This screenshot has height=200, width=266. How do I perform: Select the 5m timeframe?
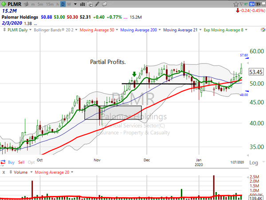[41, 4]
